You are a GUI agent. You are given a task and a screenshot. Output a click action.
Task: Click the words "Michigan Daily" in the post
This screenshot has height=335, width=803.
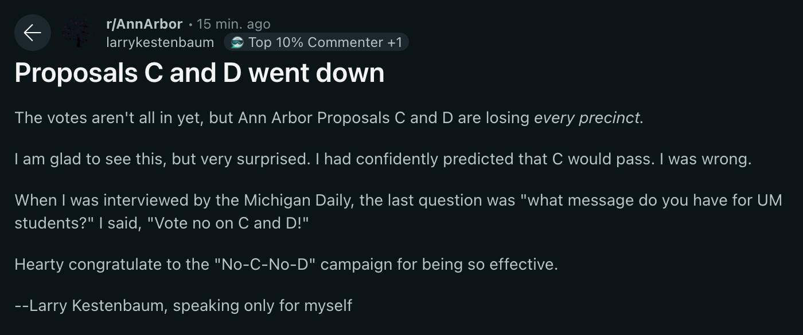[291, 200]
